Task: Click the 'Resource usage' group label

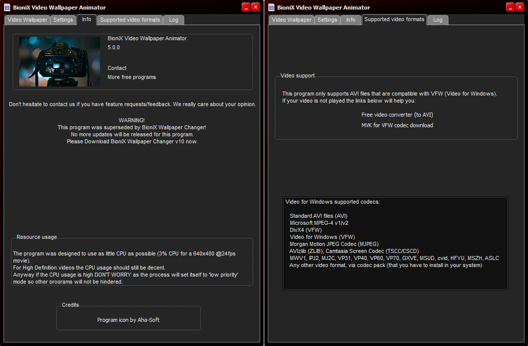Action: coord(37,237)
